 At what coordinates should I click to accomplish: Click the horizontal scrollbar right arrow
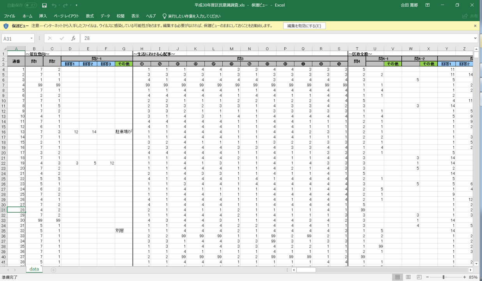(471, 270)
